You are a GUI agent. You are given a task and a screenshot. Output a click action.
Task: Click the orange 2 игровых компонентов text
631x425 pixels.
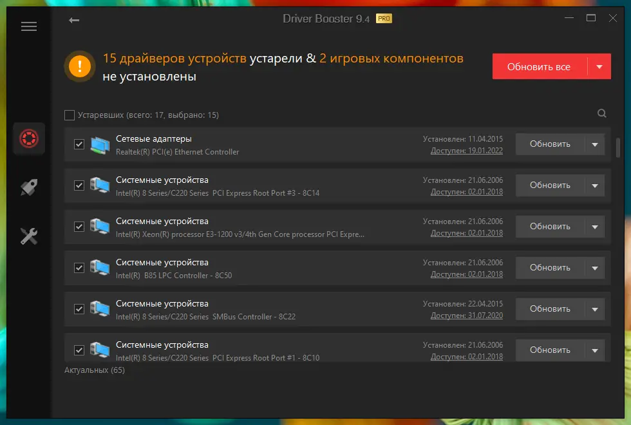(391, 59)
